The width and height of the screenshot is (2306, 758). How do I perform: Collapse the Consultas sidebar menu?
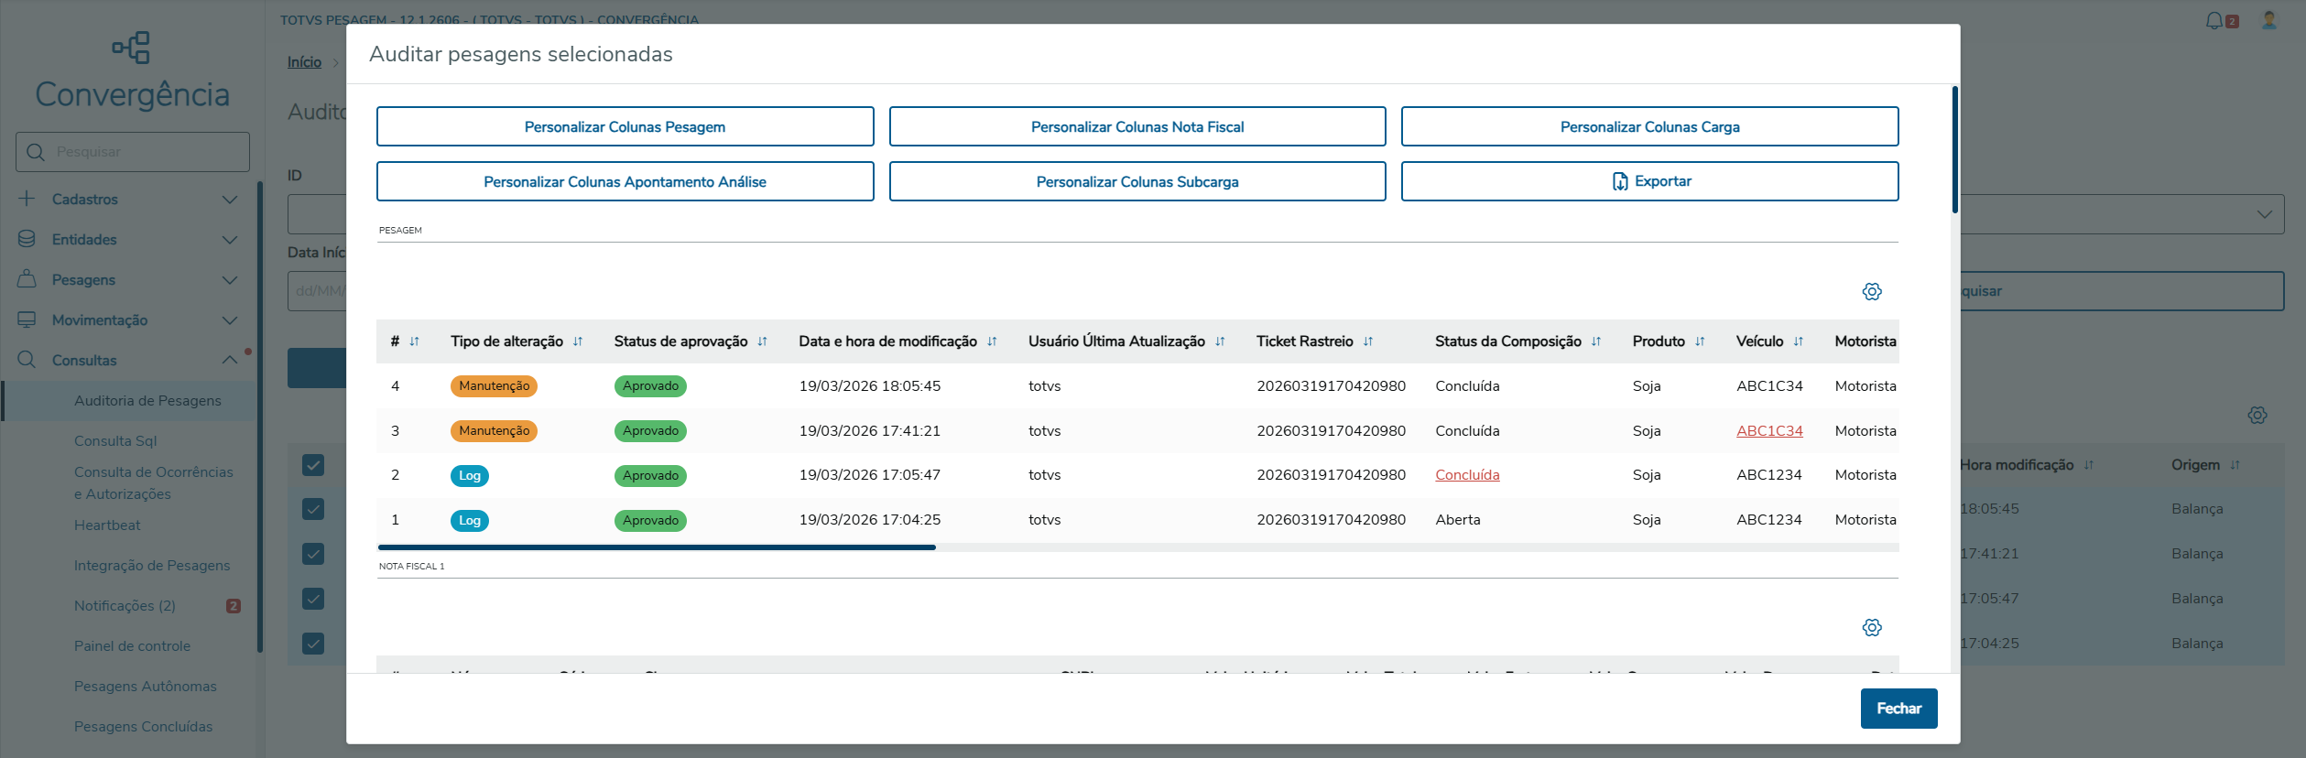pyautogui.click(x=128, y=361)
